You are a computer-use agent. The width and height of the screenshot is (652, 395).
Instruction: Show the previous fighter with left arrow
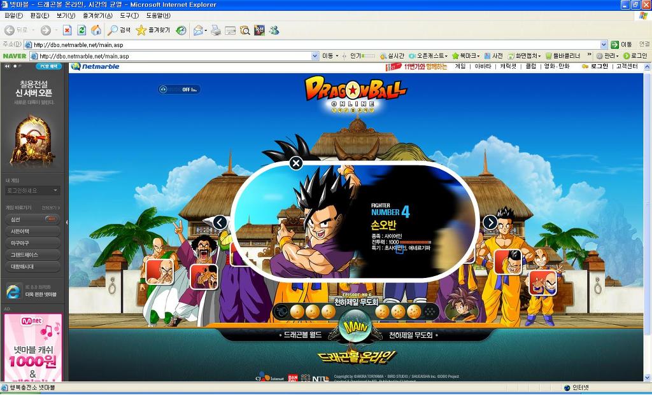[x=220, y=222]
